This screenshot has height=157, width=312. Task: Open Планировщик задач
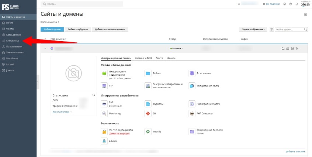pyautogui.click(x=204, y=104)
